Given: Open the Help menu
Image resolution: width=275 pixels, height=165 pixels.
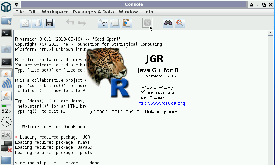Looking at the screenshot, I should (148, 12).
